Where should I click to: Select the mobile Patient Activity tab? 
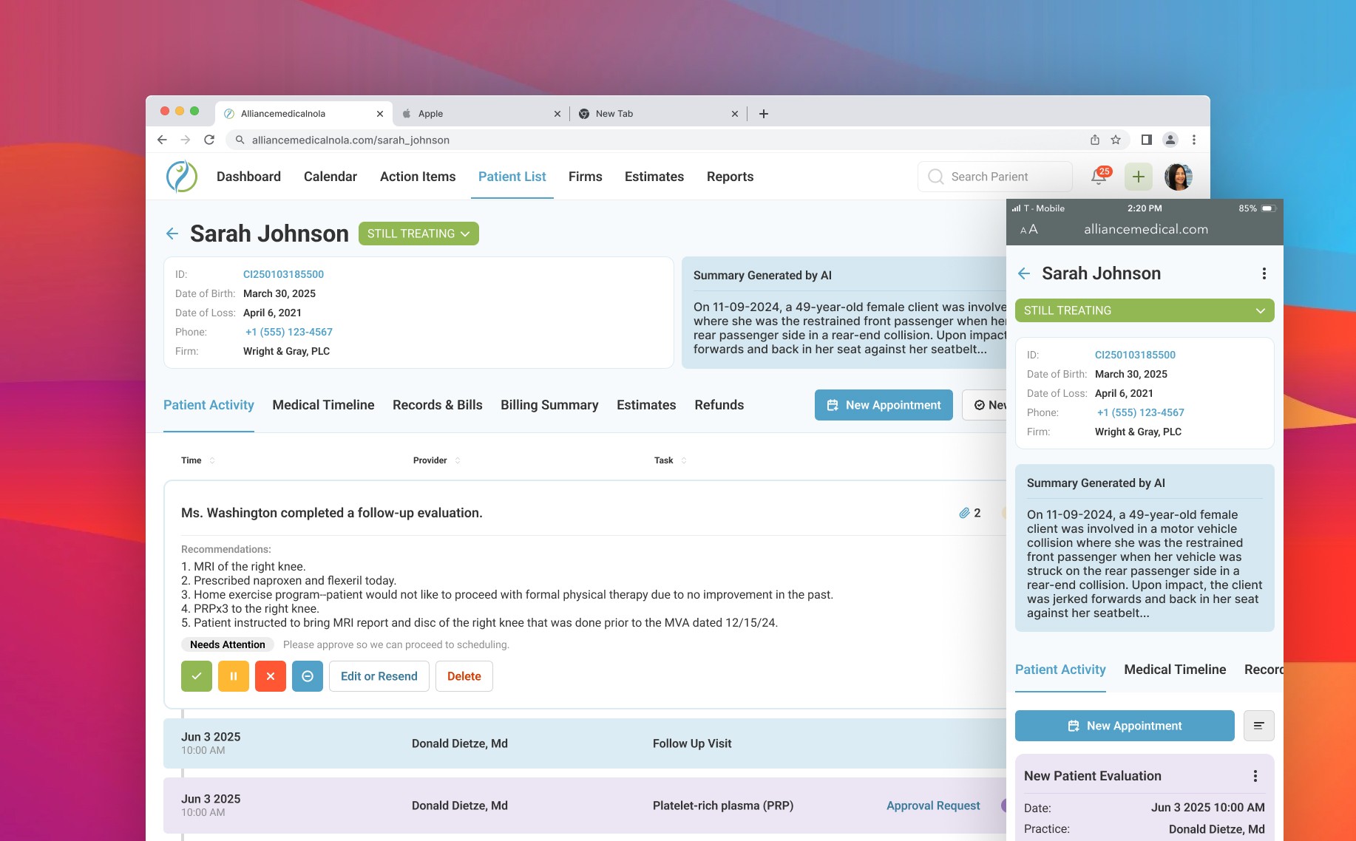click(1060, 670)
